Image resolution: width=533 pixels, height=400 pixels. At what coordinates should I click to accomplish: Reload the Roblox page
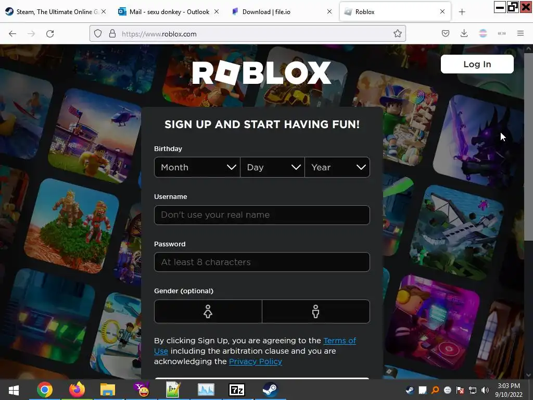coord(50,34)
